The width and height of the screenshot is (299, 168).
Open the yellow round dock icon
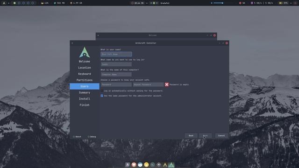pyautogui.click(x=146, y=165)
